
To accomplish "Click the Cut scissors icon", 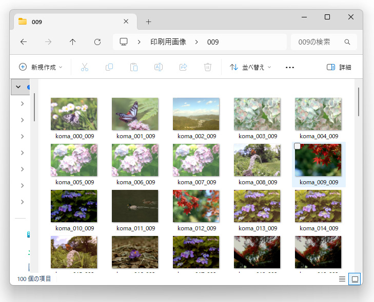I will pos(85,67).
